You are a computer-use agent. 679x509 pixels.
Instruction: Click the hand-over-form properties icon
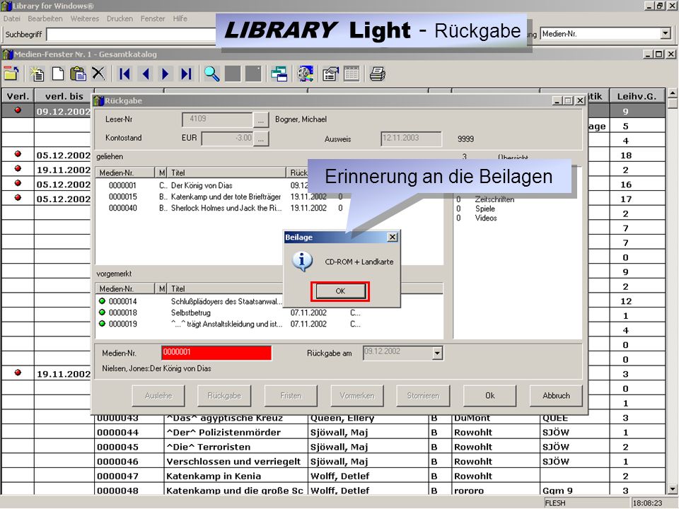[330, 74]
